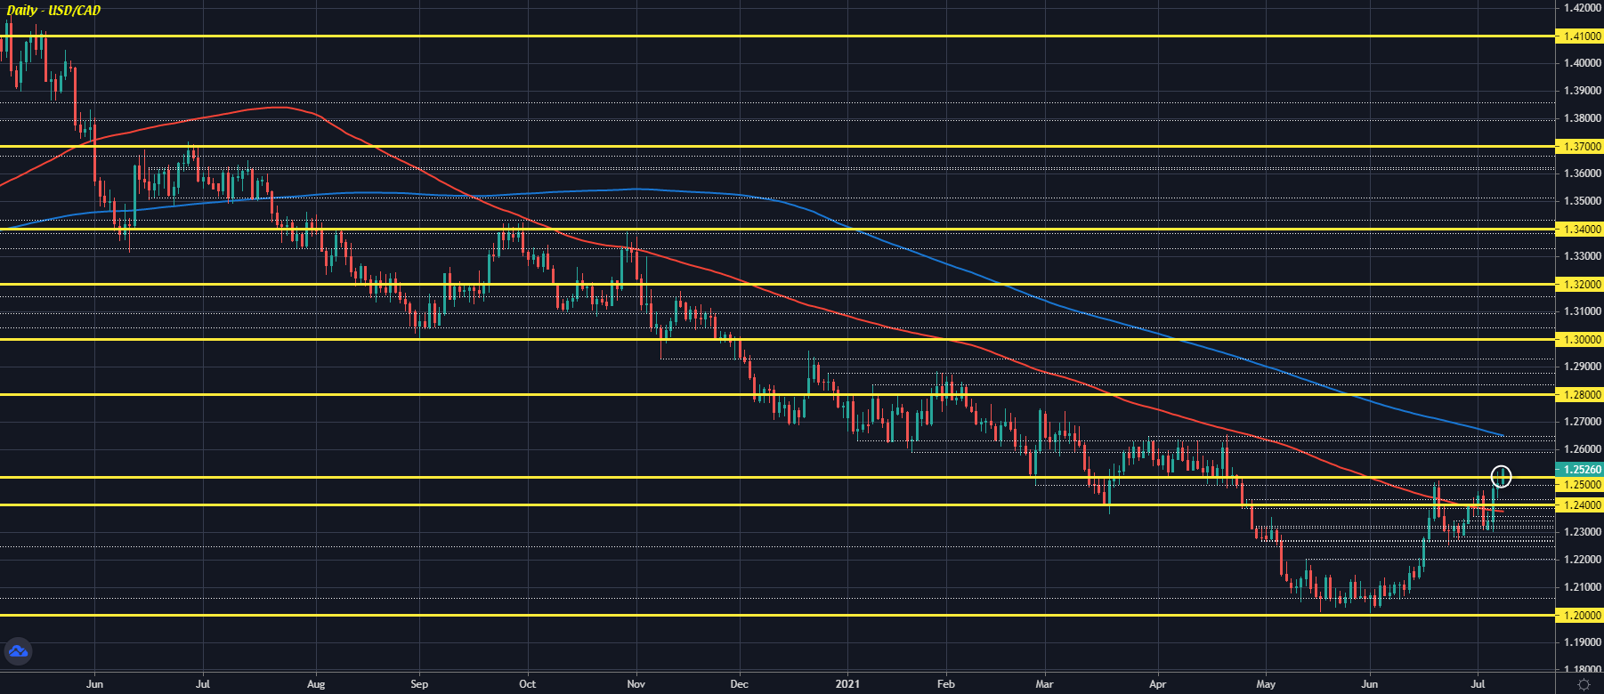This screenshot has width=1604, height=694.
Task: Open chart settings gear icon
Action: click(1584, 684)
